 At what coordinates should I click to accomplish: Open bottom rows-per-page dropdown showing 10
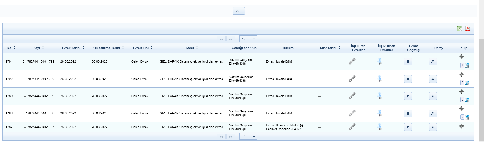(x=248, y=136)
